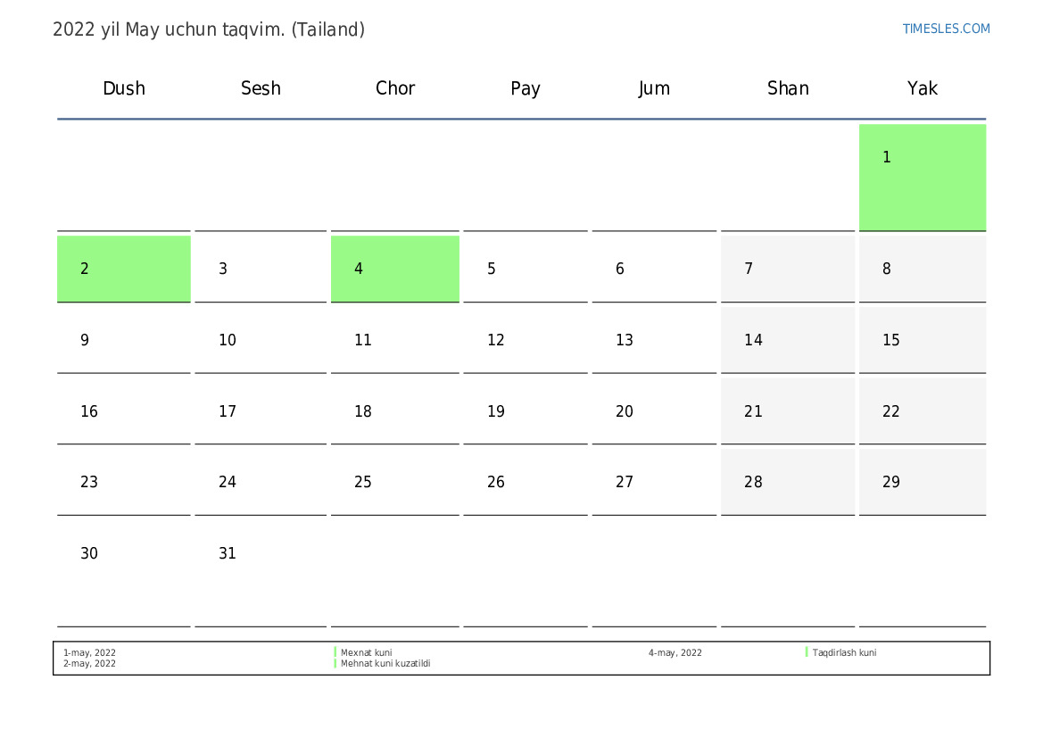Click the Dush weekday column header
Image resolution: width=1043 pixels, height=738 pixels.
123,88
